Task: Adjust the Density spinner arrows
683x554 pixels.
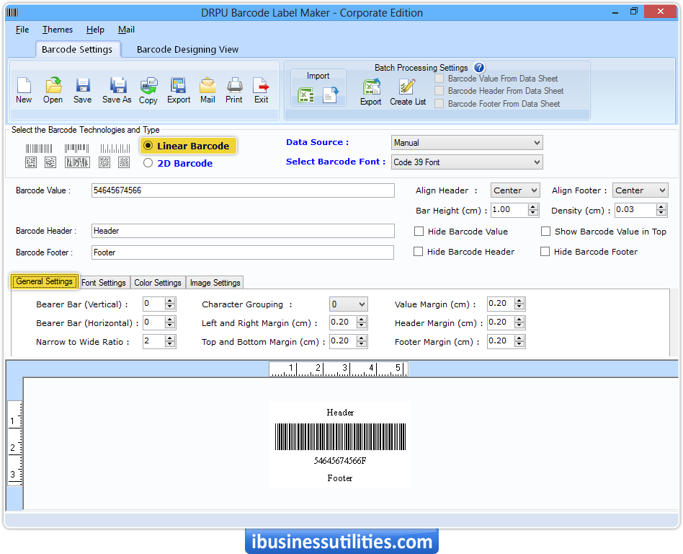Action: [661, 210]
